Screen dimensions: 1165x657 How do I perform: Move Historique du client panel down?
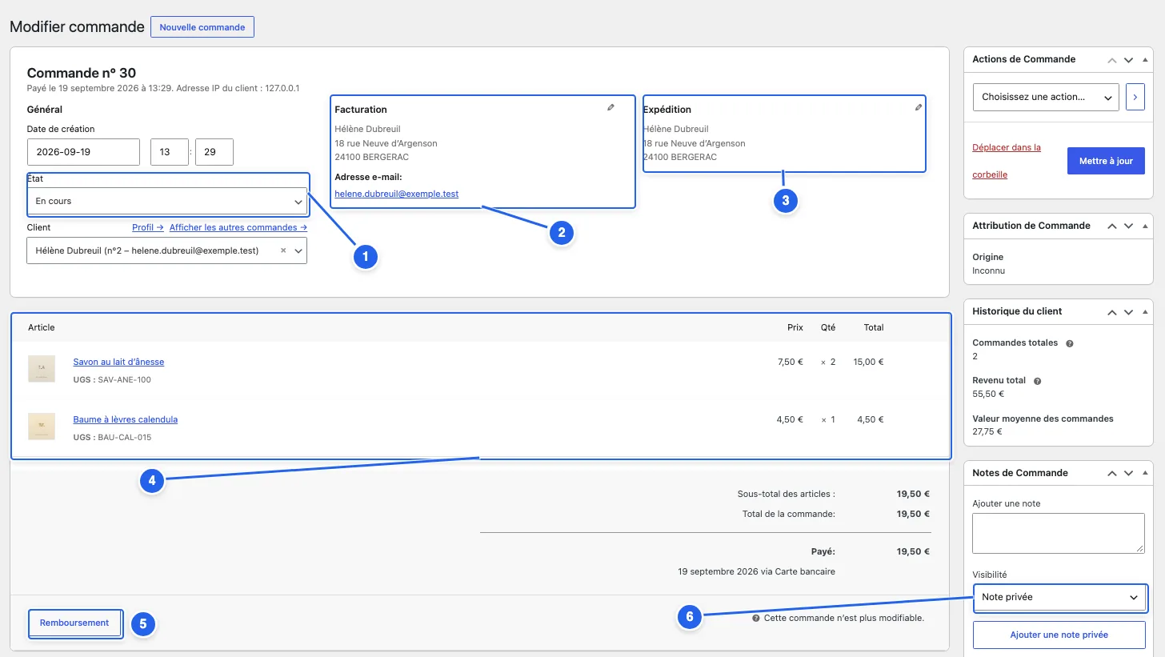[x=1128, y=312]
